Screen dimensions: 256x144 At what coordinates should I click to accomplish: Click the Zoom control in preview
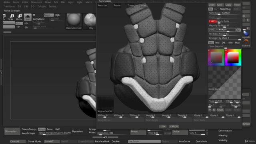(x=130, y=5)
